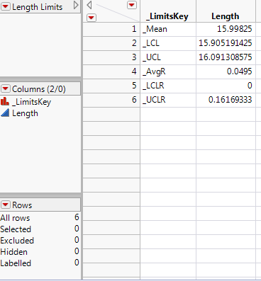Select the _LimitsKey column header

[x=168, y=16]
